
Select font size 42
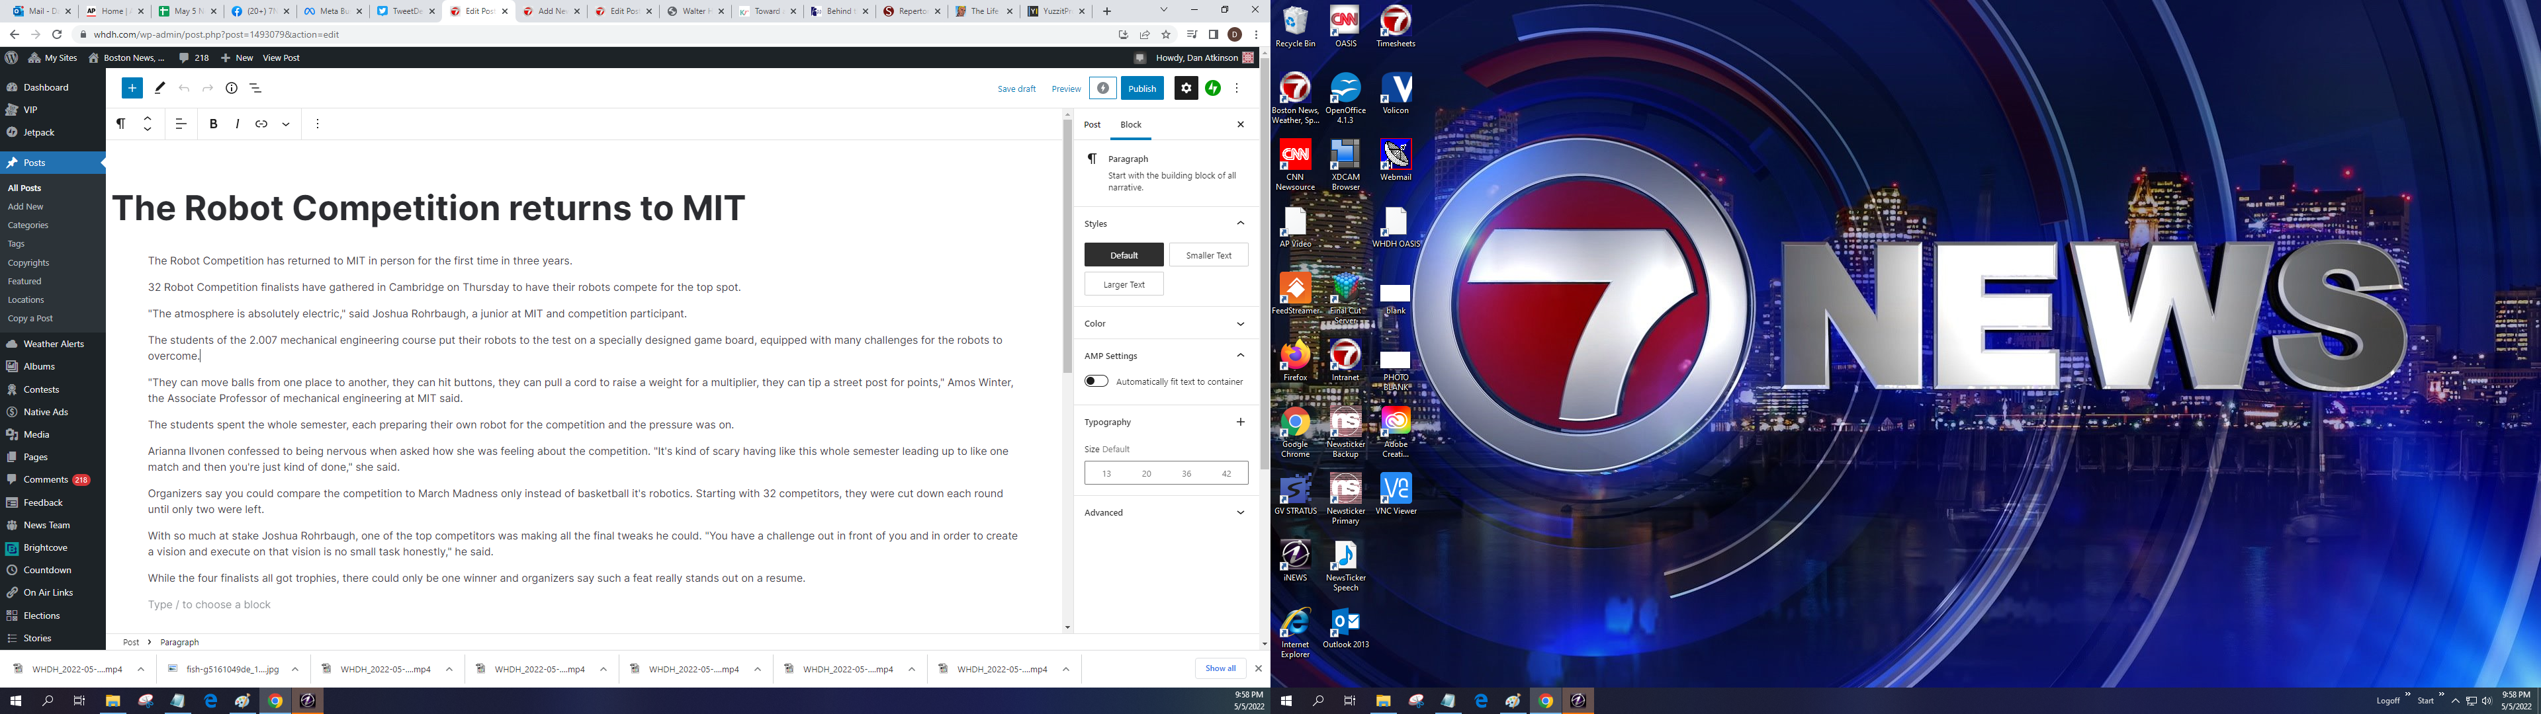tap(1227, 473)
